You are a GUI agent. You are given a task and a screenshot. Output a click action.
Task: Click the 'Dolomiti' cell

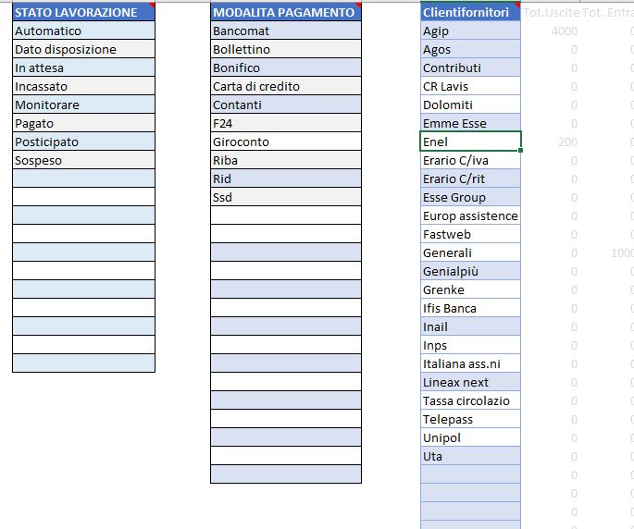471,105
